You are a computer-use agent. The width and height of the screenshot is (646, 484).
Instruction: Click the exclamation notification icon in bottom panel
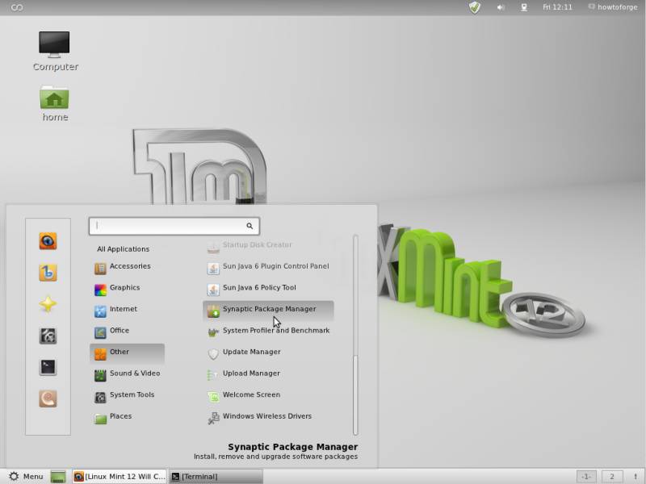(x=636, y=477)
